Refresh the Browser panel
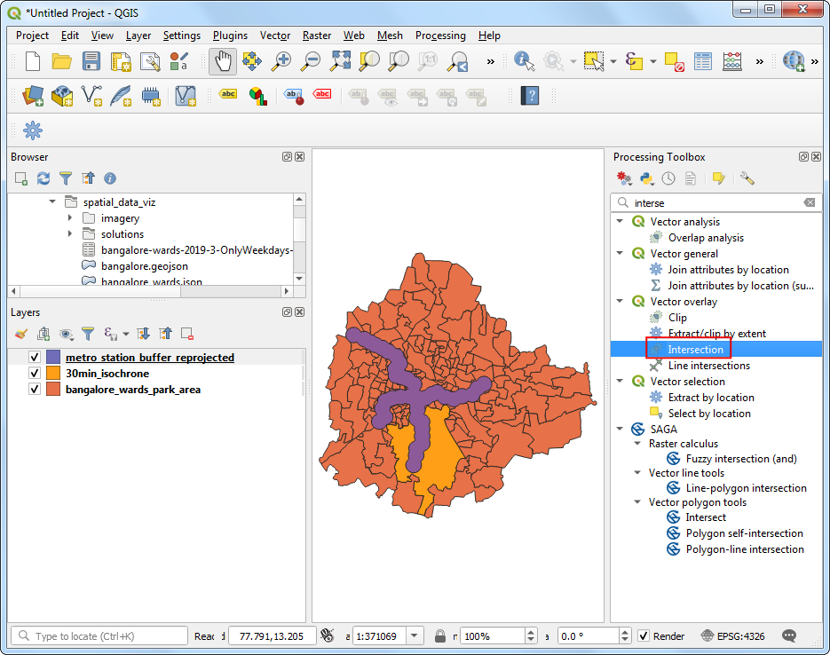This screenshot has height=655, width=830. (43, 178)
